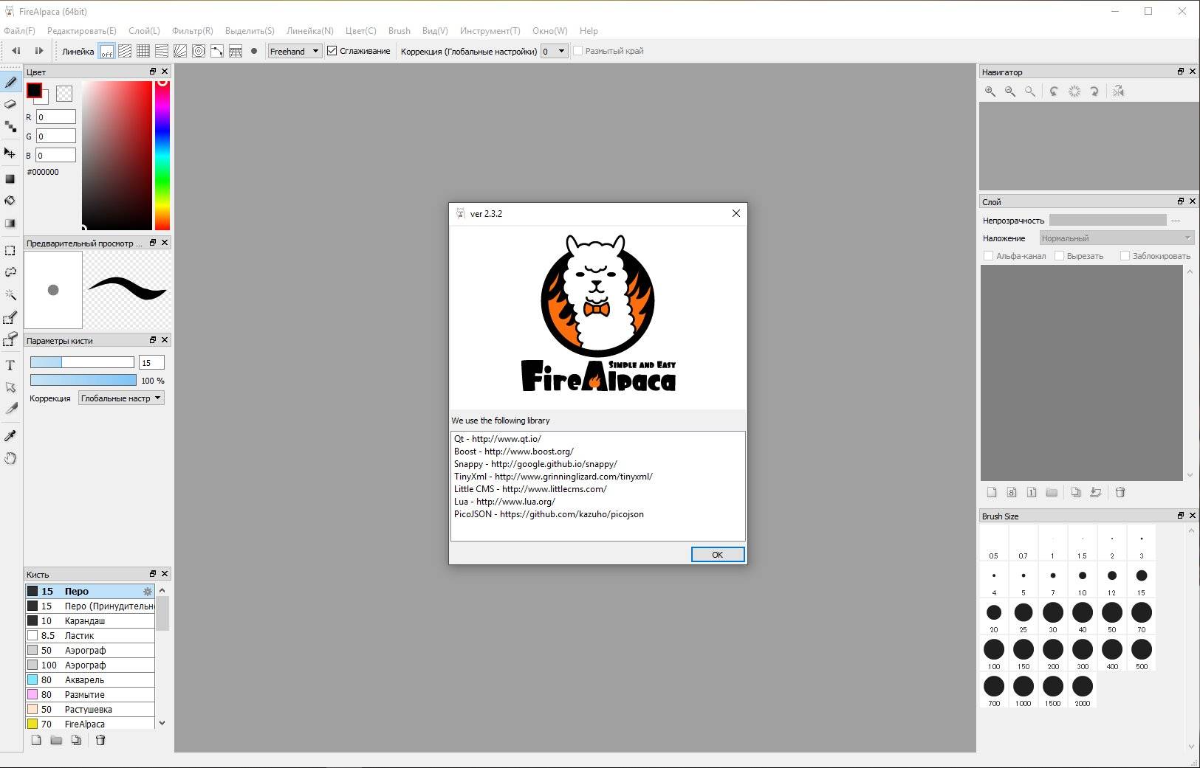The width and height of the screenshot is (1200, 768).
Task: Open the Help menu
Action: click(589, 31)
